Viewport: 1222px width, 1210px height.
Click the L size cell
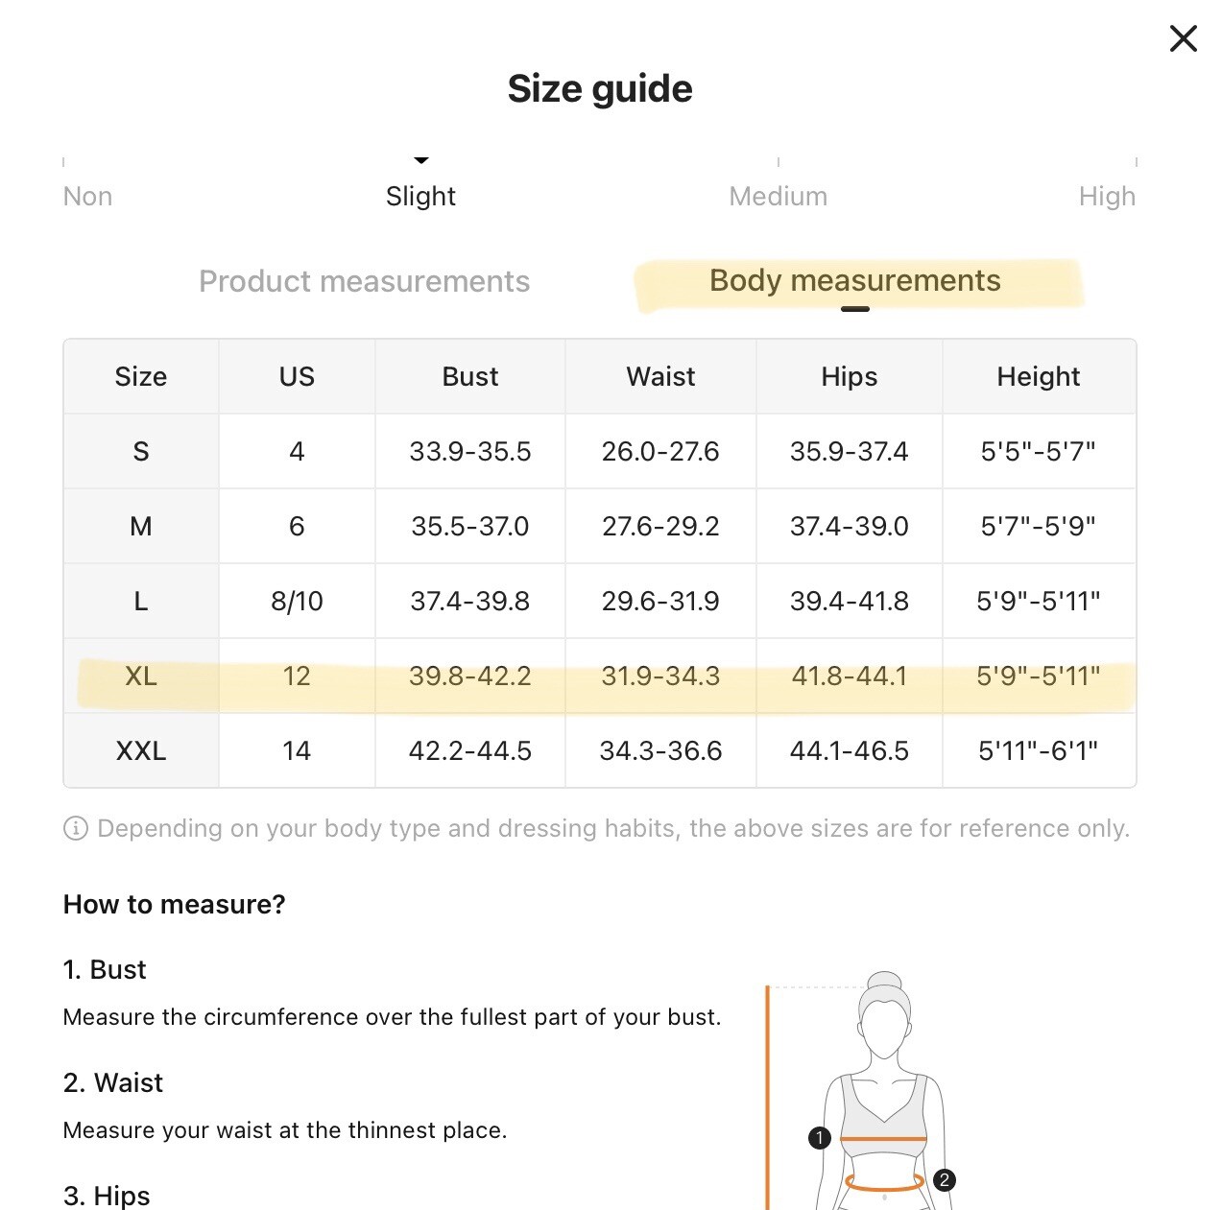click(x=141, y=601)
